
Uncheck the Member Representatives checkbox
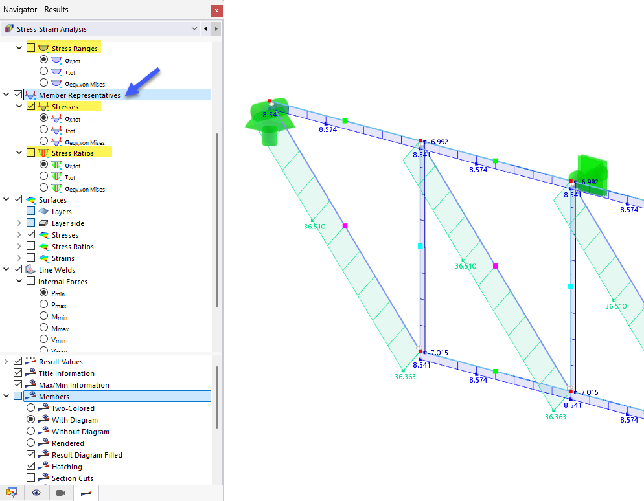pos(17,95)
